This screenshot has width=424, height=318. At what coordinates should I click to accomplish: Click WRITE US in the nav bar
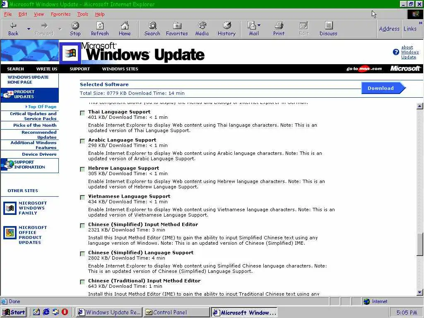click(47, 69)
